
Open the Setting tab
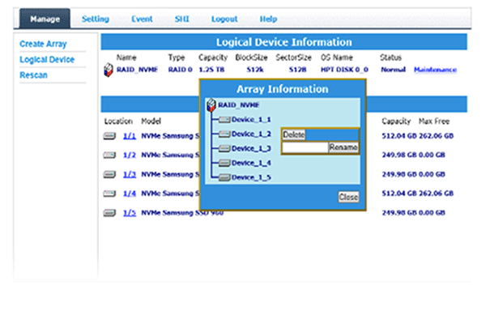point(96,19)
